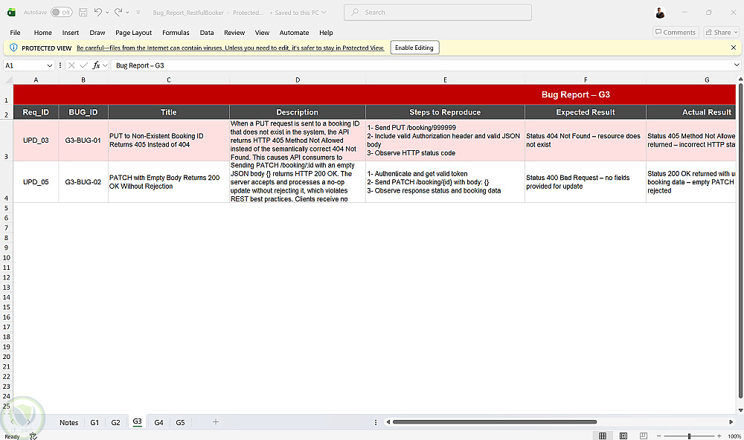This screenshot has width=744, height=440.
Task: Open the user account profile picture
Action: pos(659,13)
